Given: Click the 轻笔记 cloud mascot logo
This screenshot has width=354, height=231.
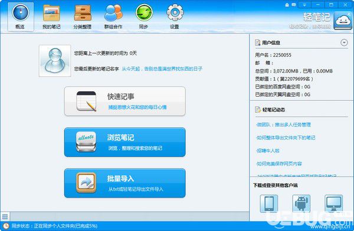Looking at the screenshot, I should (343, 21).
